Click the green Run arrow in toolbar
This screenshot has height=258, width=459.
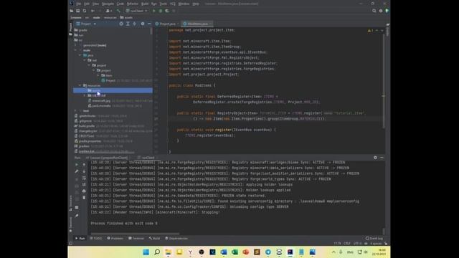pos(154,11)
